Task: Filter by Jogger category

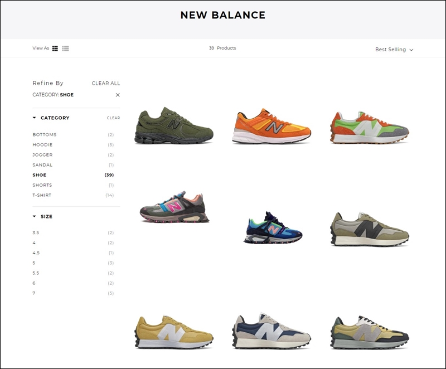Action: [x=42, y=155]
